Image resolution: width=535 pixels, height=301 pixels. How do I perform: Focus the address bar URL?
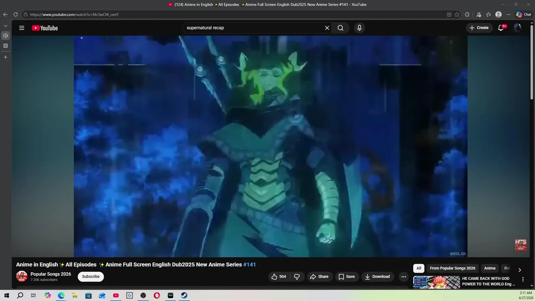click(x=74, y=15)
